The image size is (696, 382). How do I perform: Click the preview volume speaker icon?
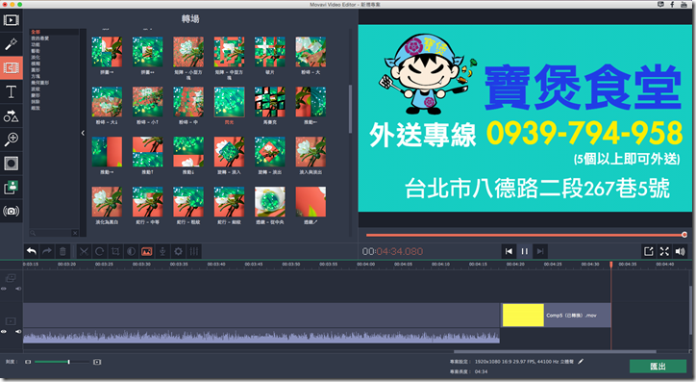pyautogui.click(x=680, y=251)
